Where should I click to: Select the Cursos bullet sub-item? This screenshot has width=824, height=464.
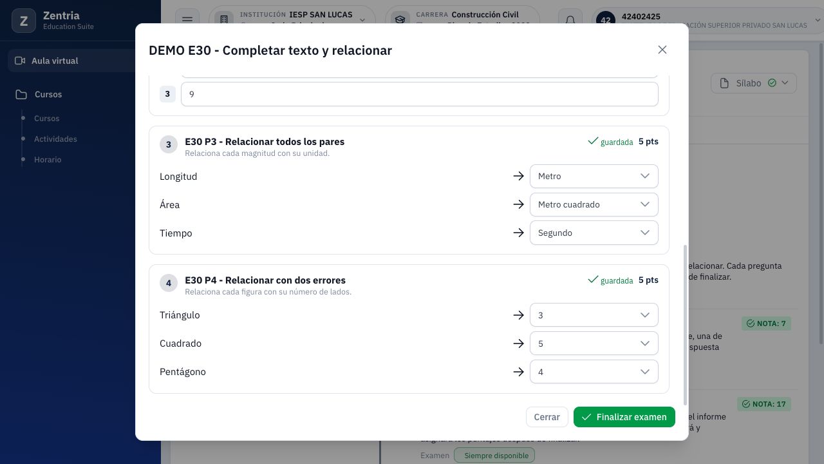(x=47, y=119)
